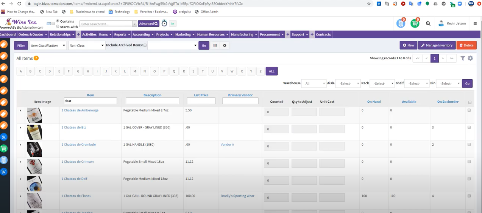Image resolution: width=482 pixels, height=213 pixels.
Task: Open the mail envelope icon near the logo
Action: (x=49, y=24)
